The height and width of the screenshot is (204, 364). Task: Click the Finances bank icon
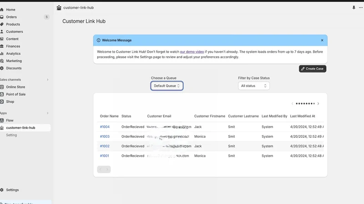tap(2, 46)
